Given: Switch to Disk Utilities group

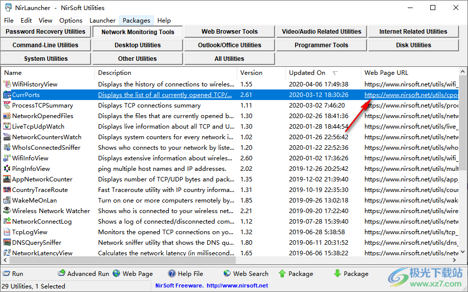Looking at the screenshot, I should click(413, 45).
